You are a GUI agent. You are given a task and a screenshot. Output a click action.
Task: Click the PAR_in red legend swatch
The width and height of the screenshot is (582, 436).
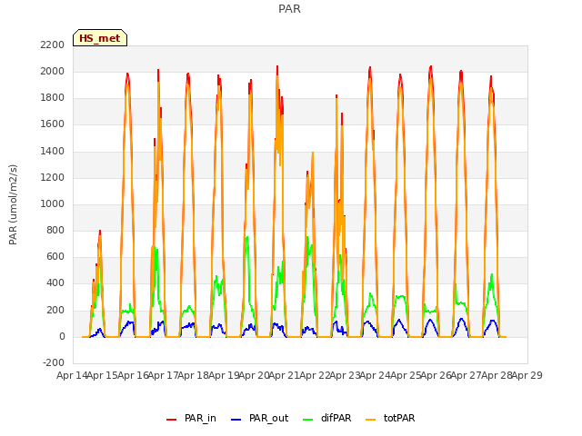[172, 419]
